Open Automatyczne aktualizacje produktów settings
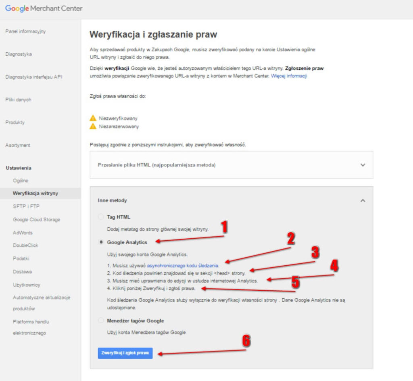 tap(42, 303)
